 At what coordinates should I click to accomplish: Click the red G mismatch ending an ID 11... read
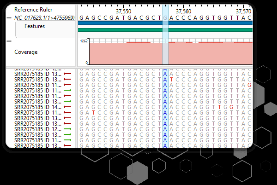249,85
